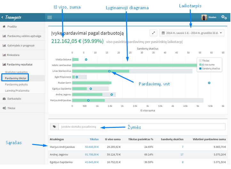
Task: Click the dashboard icon beside Darbastalis
Action: point(4,99)
